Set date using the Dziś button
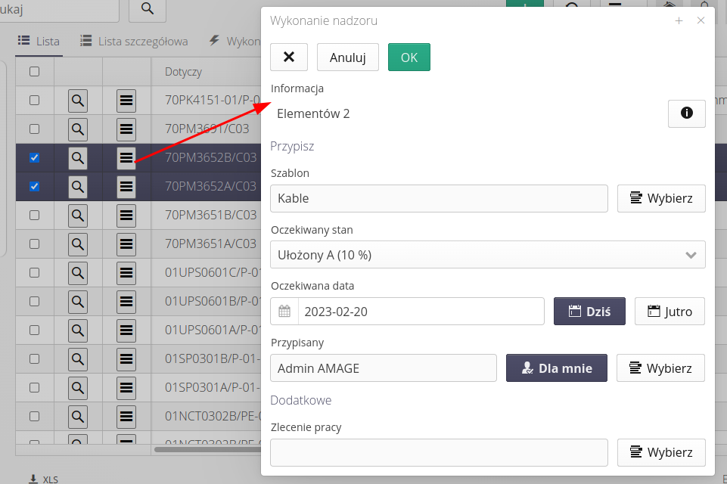Screen dimensions: 727x484 pos(589,312)
